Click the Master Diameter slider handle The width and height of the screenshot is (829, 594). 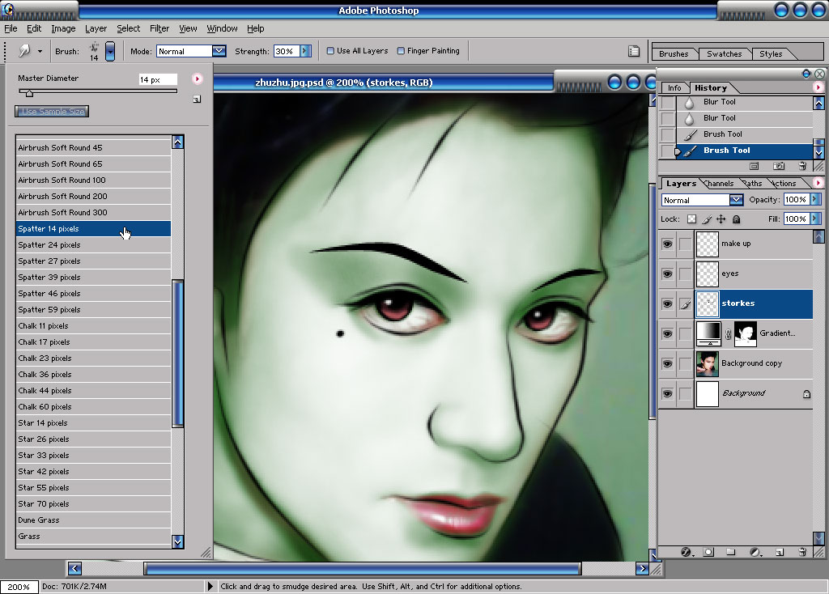(x=29, y=93)
